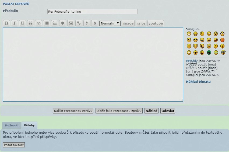This screenshot has height=152, width=229.
Task: Insert a quote block
Action: 31,23
